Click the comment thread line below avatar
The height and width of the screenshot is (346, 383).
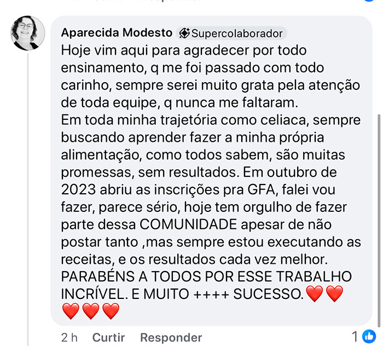28,200
